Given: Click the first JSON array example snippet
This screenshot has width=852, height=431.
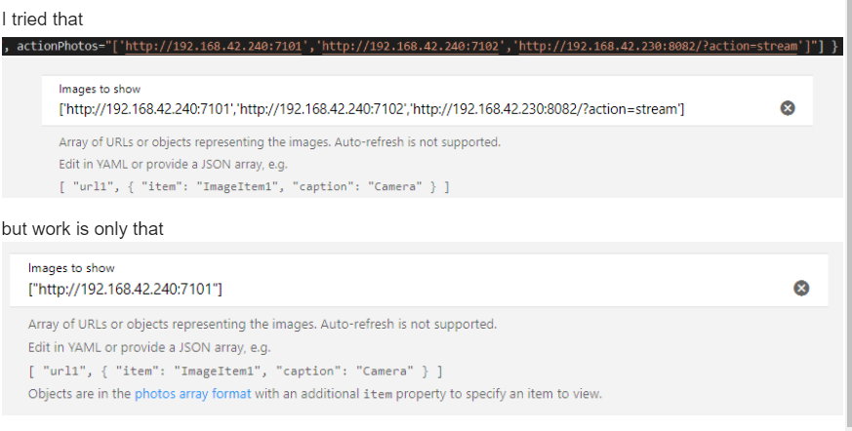Looking at the screenshot, I should (254, 186).
